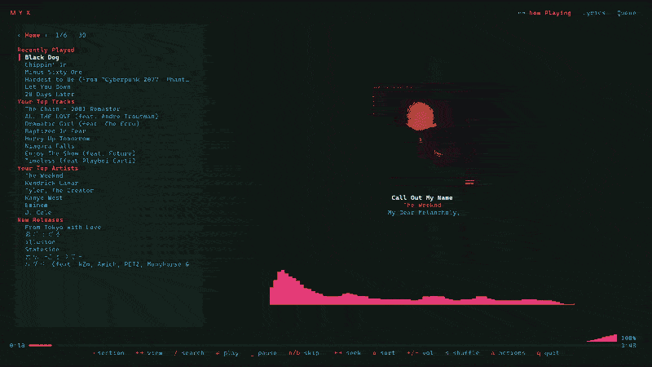Click the sort shortcut hint
The image size is (652, 367).
point(384,353)
